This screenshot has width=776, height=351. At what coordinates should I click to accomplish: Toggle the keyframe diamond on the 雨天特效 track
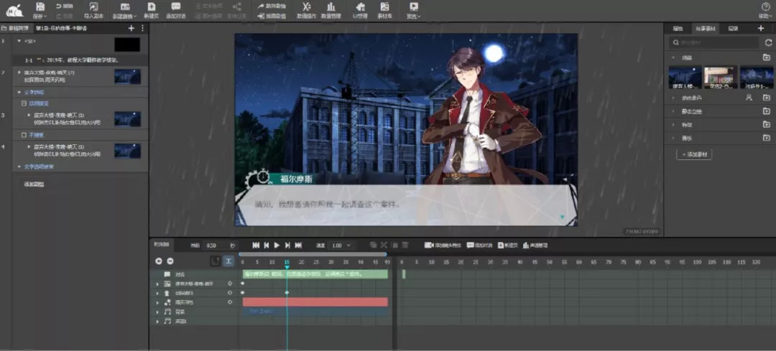click(230, 302)
